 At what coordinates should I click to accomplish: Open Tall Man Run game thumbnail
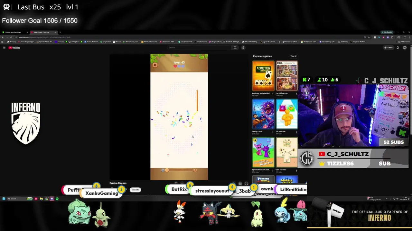click(x=287, y=114)
